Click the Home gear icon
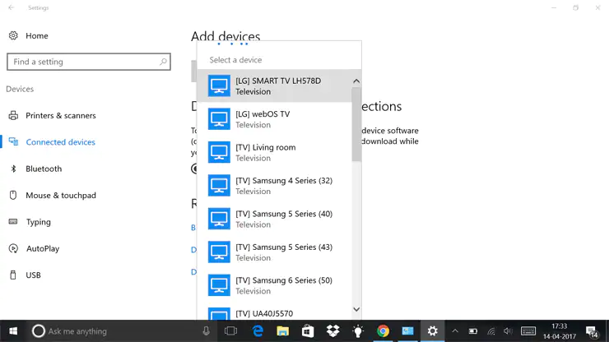The height and width of the screenshot is (342, 609). point(13,36)
